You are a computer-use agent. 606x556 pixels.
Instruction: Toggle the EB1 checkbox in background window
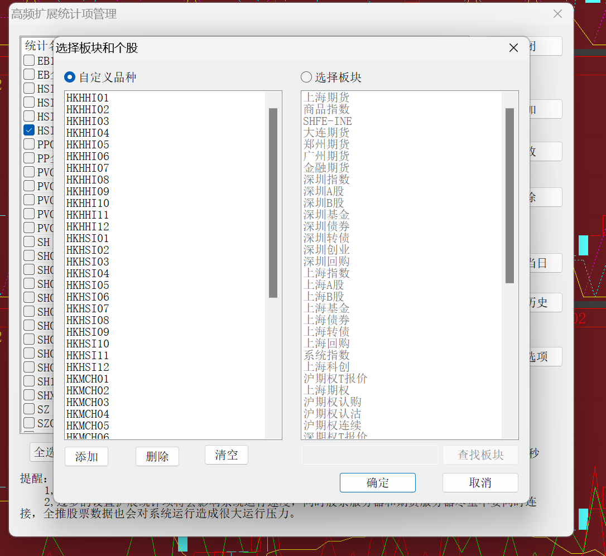click(29, 60)
